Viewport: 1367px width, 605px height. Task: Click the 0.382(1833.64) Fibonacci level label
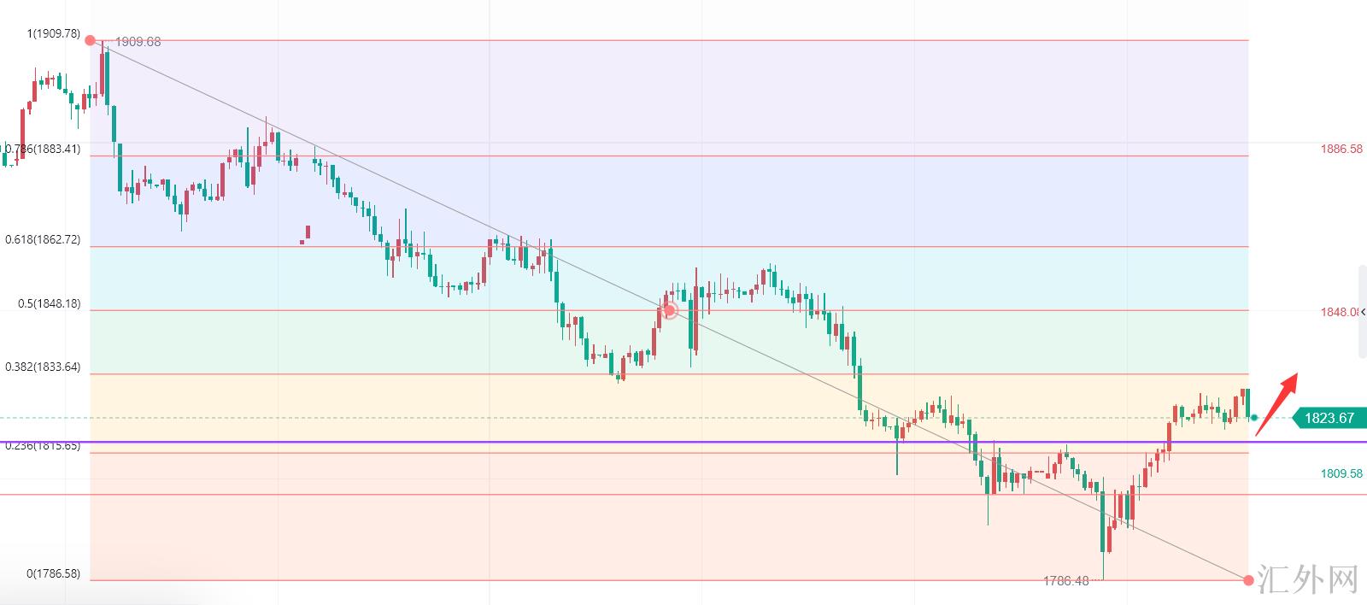43,367
